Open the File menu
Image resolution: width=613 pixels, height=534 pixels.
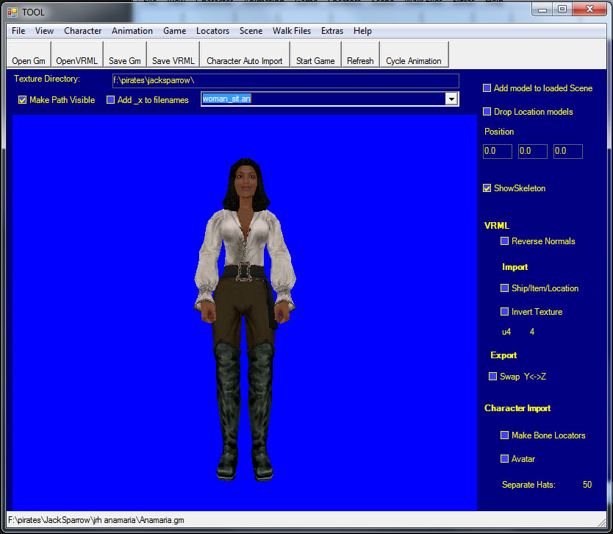point(18,31)
